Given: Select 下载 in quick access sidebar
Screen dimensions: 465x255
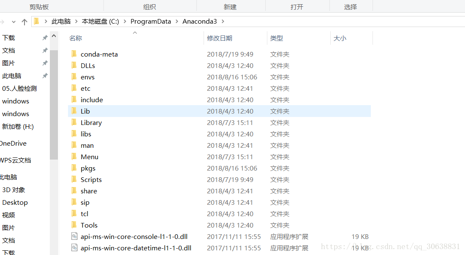Looking at the screenshot, I should [8, 38].
